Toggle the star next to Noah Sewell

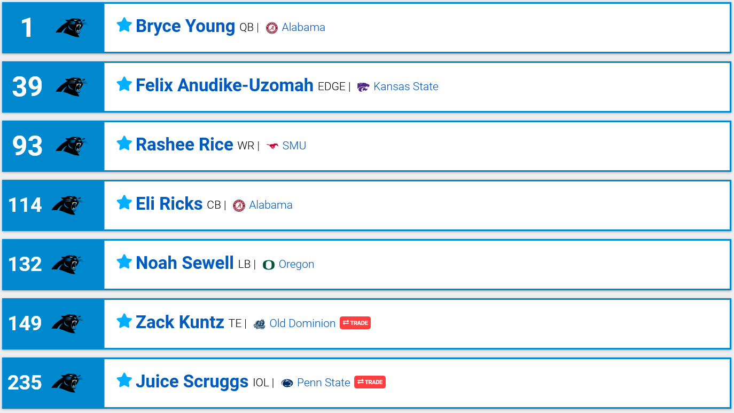pyautogui.click(x=124, y=261)
